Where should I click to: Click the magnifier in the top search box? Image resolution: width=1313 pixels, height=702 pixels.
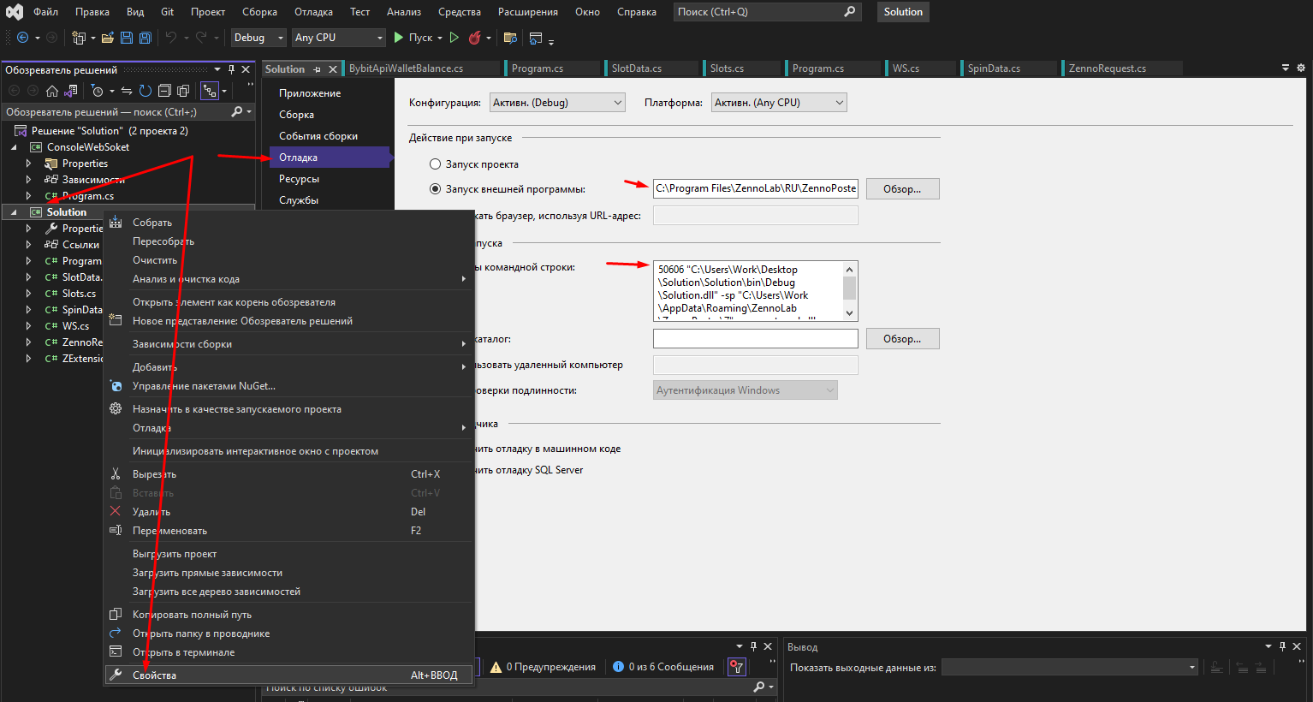click(849, 12)
